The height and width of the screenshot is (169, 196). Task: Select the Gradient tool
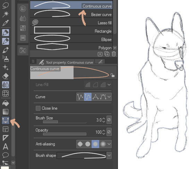tap(6, 112)
